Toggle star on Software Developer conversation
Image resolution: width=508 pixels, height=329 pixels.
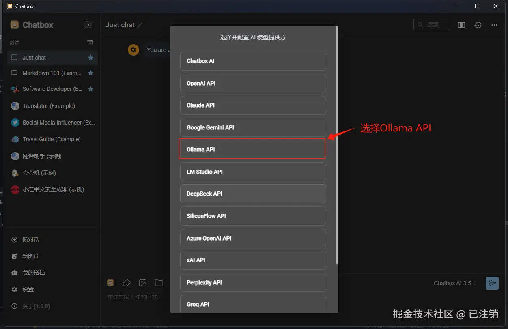pyautogui.click(x=90, y=89)
